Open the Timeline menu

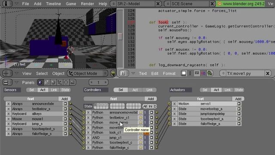pos(53,4)
